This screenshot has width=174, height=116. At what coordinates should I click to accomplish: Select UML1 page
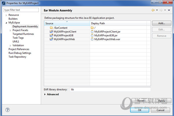(x=16, y=42)
